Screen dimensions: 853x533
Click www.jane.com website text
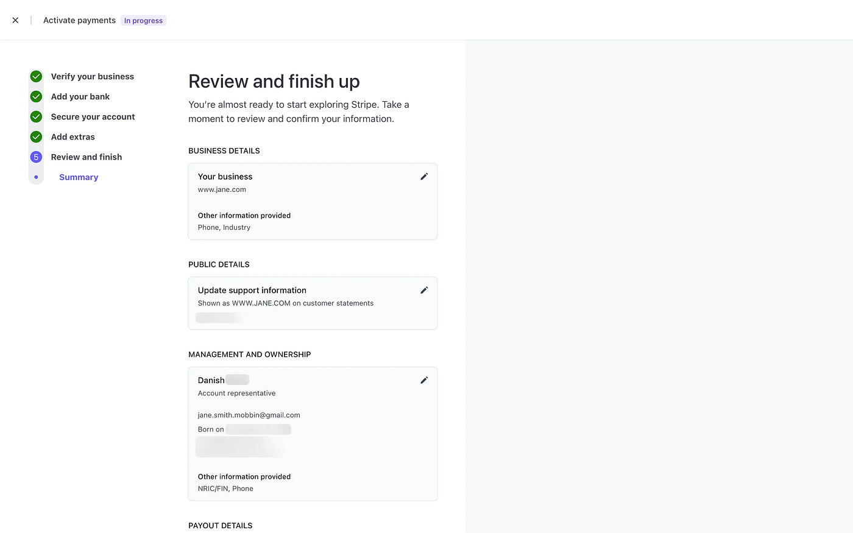click(222, 189)
